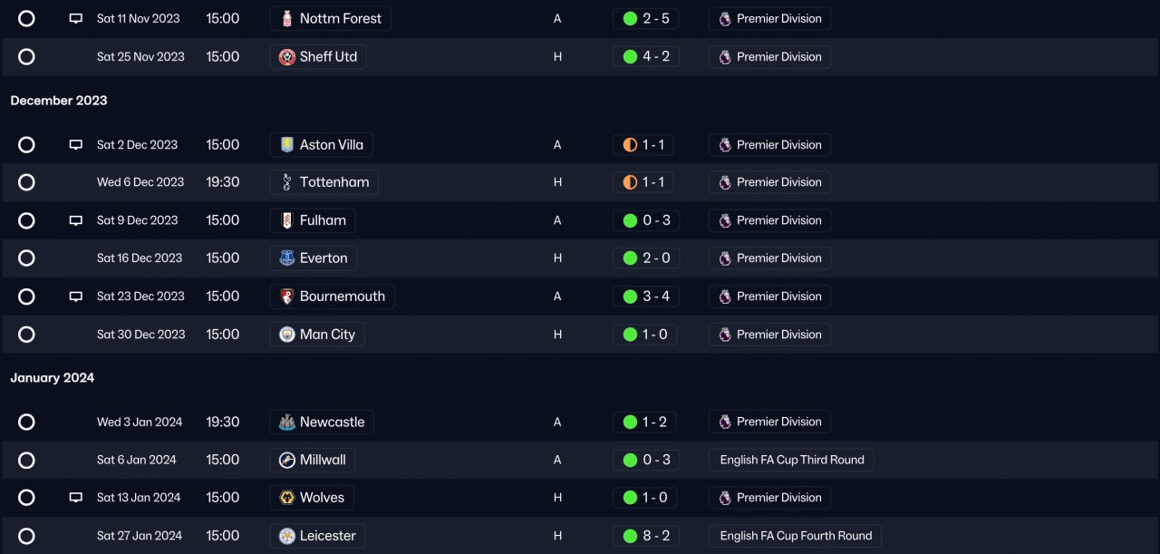Click the Aston Villa club badge
This screenshot has height=554, width=1160.
point(287,145)
